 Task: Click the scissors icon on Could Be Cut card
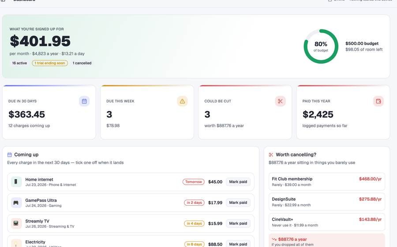280,101
